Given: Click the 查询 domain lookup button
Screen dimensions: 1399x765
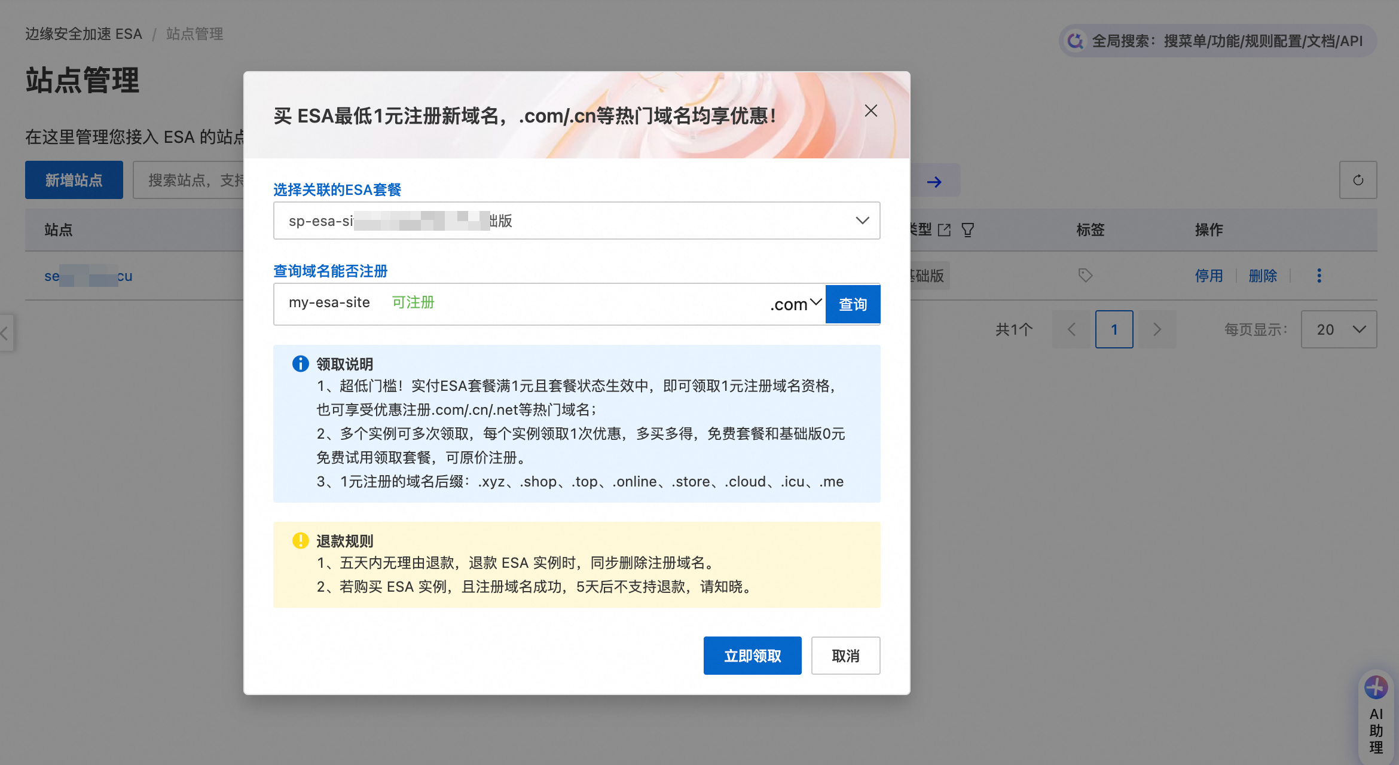Looking at the screenshot, I should [853, 304].
